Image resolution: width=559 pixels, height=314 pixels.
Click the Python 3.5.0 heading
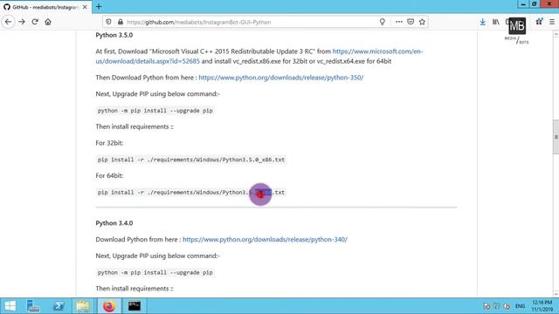(114, 35)
